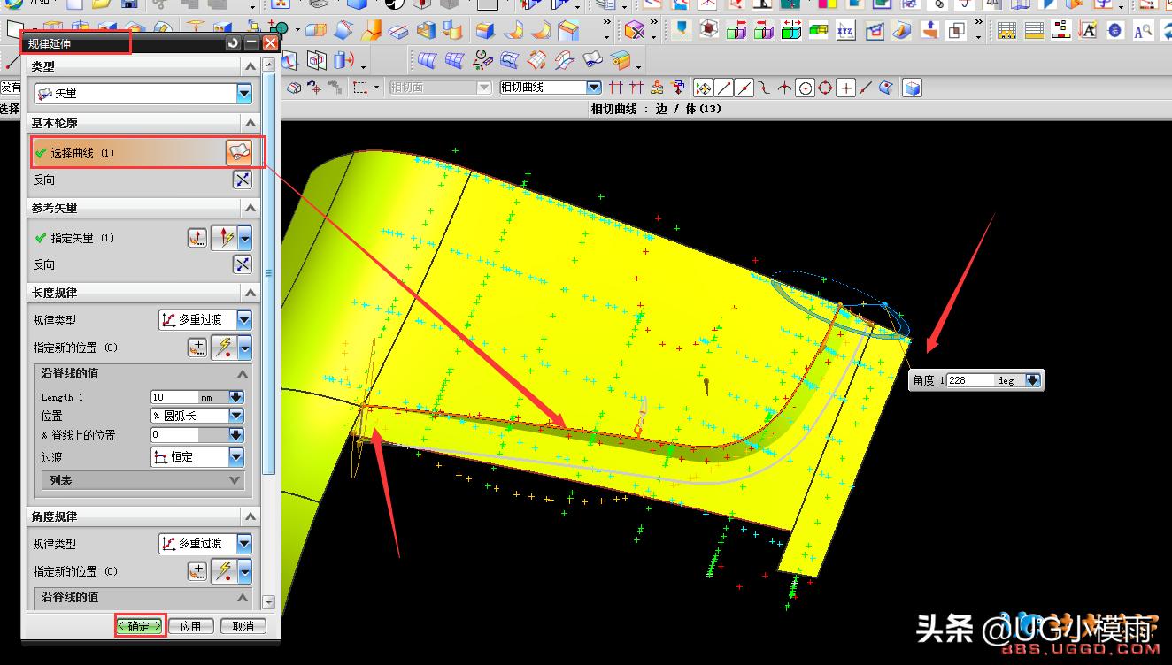Click the text annotation 'A' toolbar icon
1172x665 pixels.
1088,31
